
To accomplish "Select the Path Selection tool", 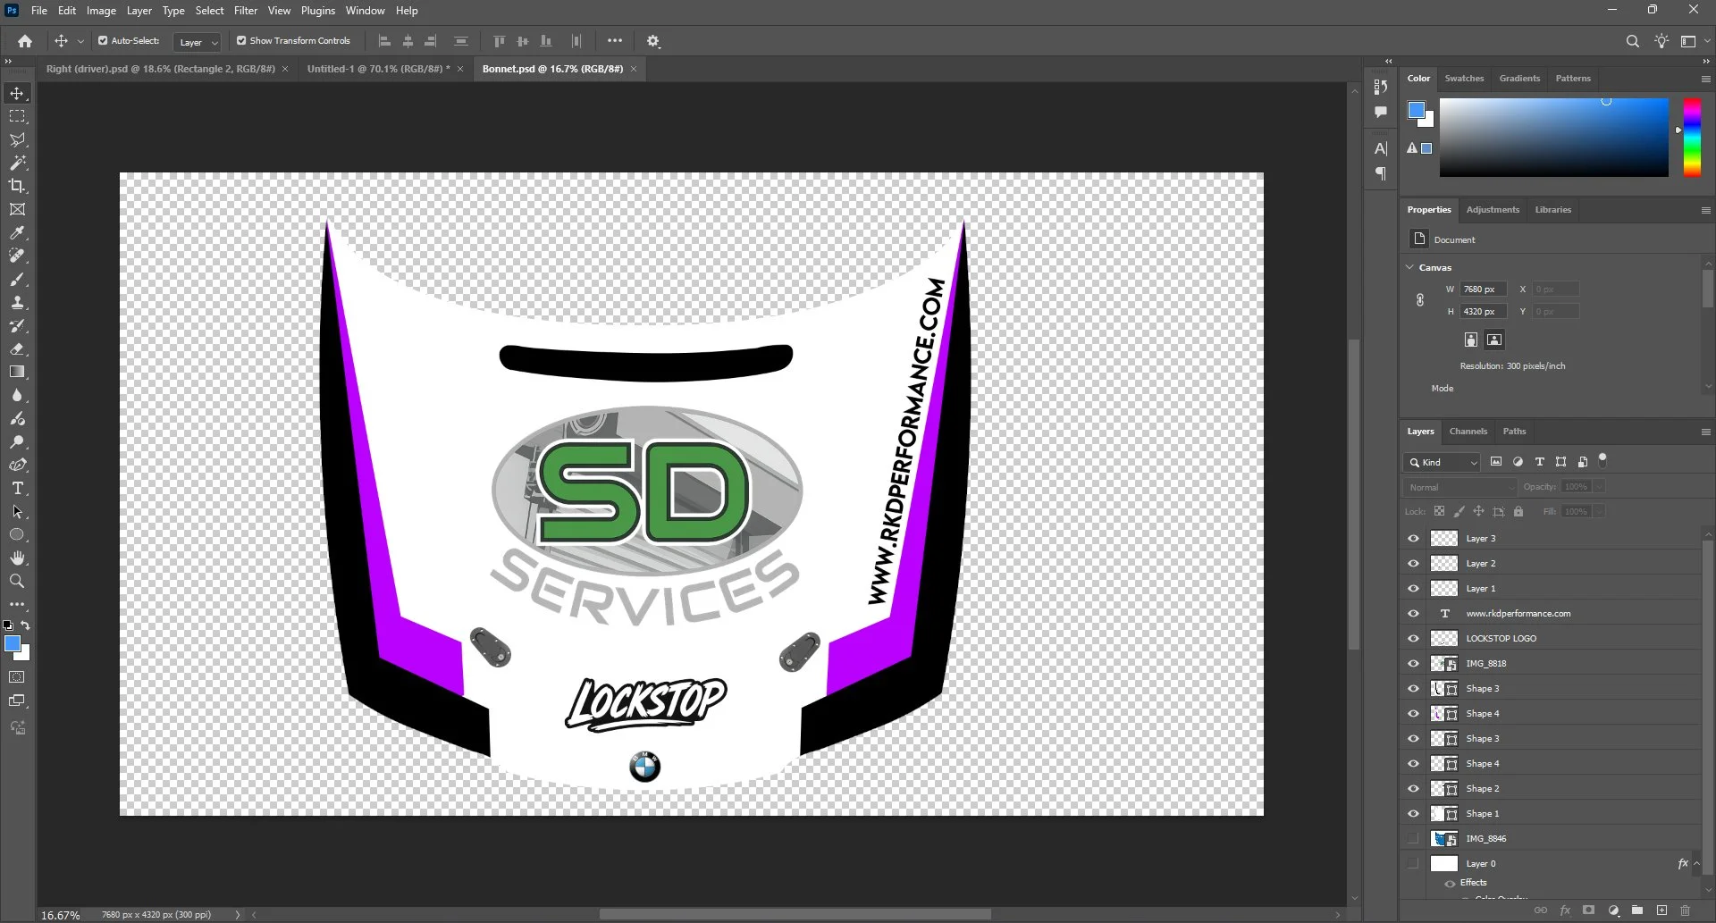I will tap(17, 512).
